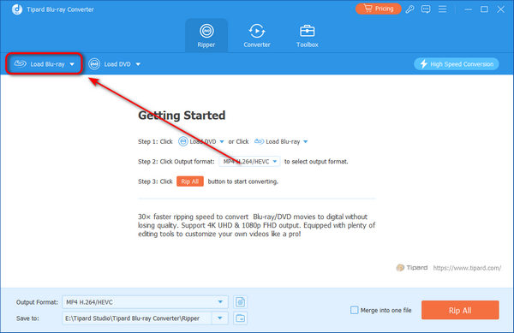The width and height of the screenshot is (514, 333).
Task: Open the Pricing page
Action: (379, 9)
